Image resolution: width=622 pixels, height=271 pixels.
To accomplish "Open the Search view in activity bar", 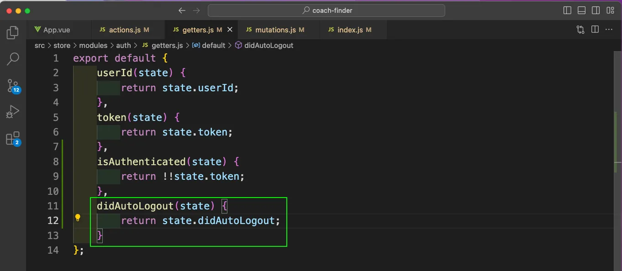I will pyautogui.click(x=13, y=59).
